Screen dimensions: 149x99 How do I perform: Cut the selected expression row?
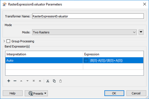[x=48, y=81]
